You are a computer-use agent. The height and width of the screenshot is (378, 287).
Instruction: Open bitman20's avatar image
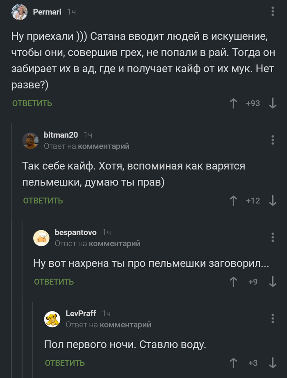29,139
